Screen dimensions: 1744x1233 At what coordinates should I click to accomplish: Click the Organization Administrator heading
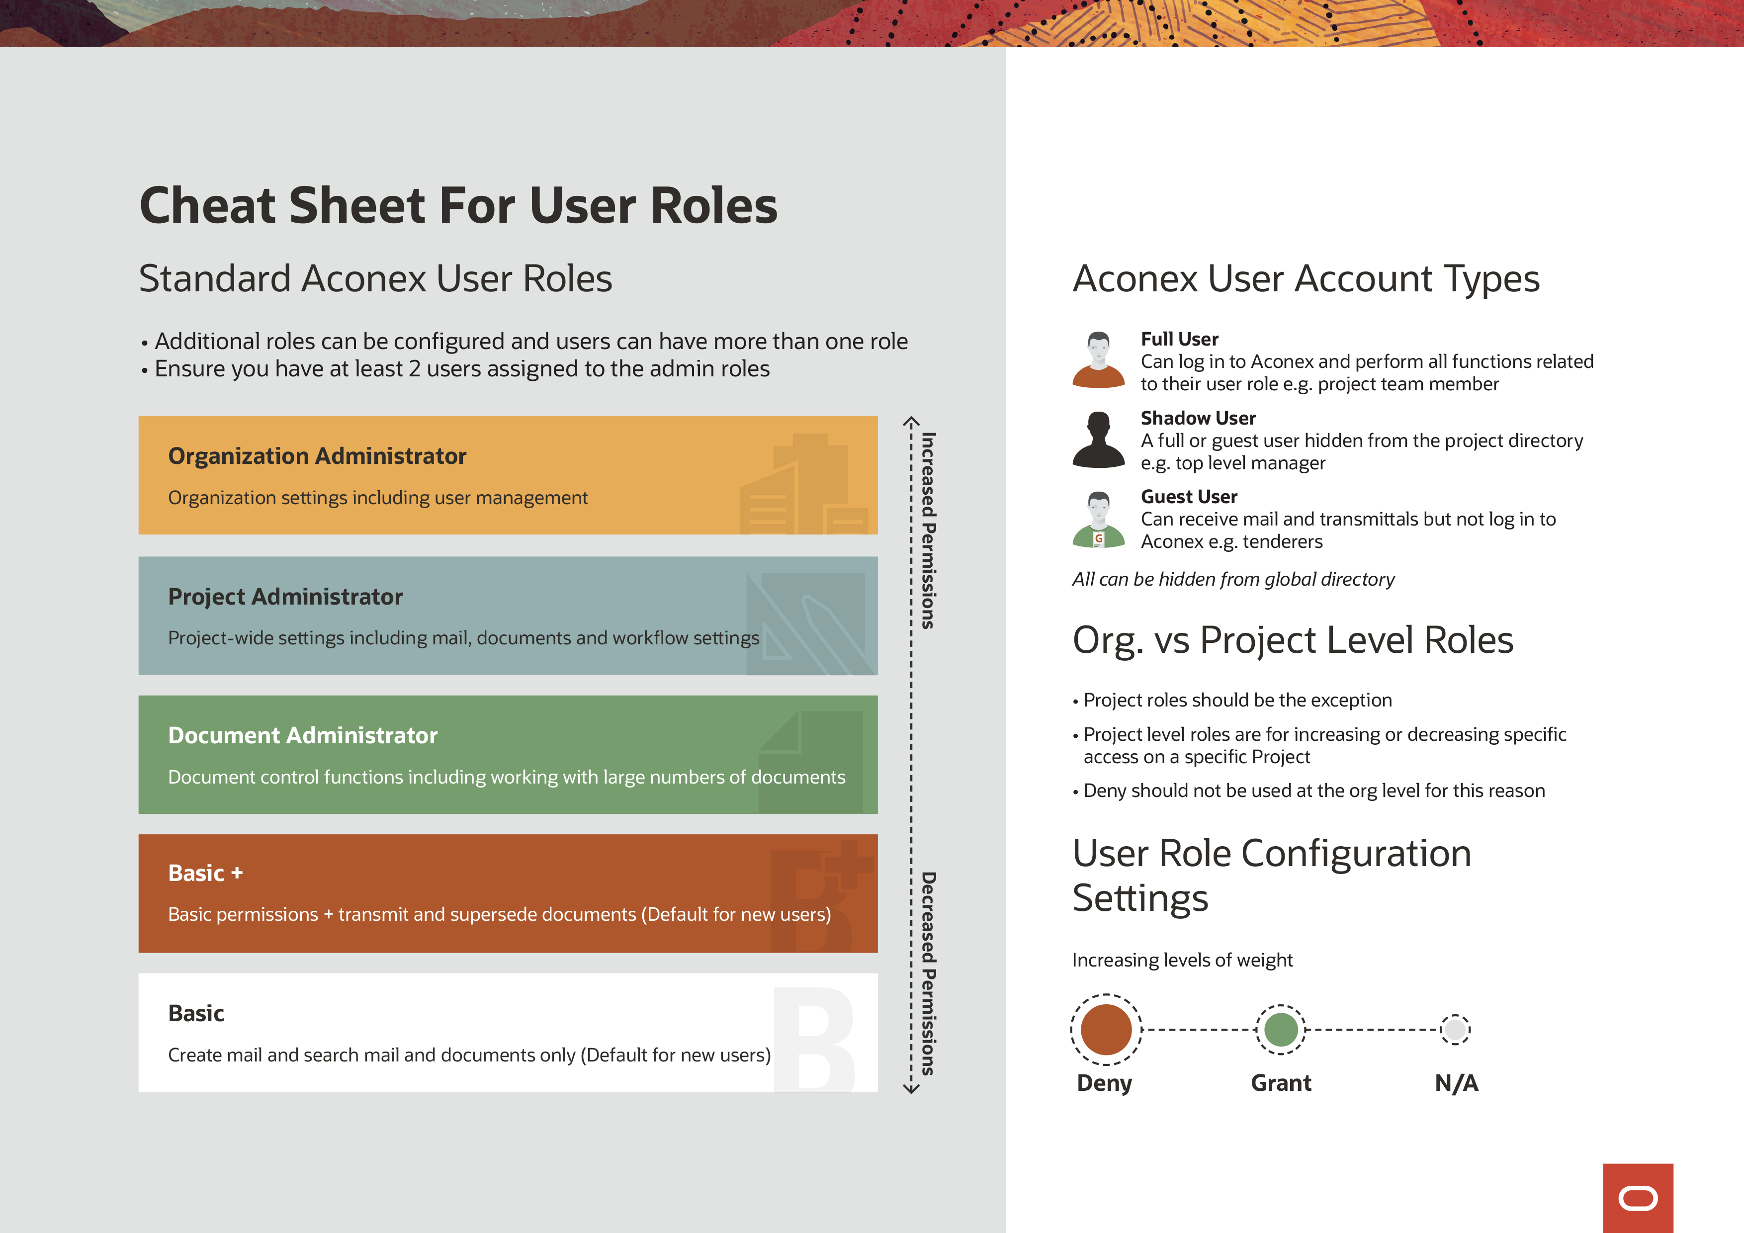click(317, 456)
